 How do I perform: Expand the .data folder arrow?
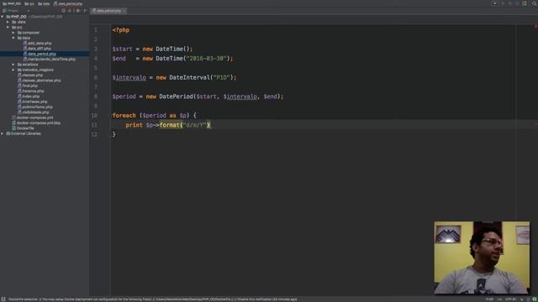[x=8, y=22]
